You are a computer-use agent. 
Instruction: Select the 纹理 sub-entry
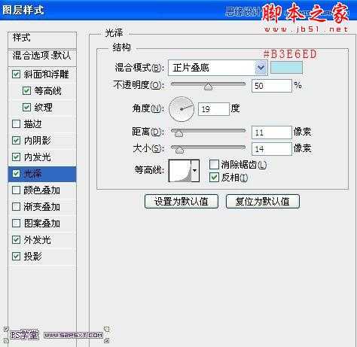click(x=44, y=108)
